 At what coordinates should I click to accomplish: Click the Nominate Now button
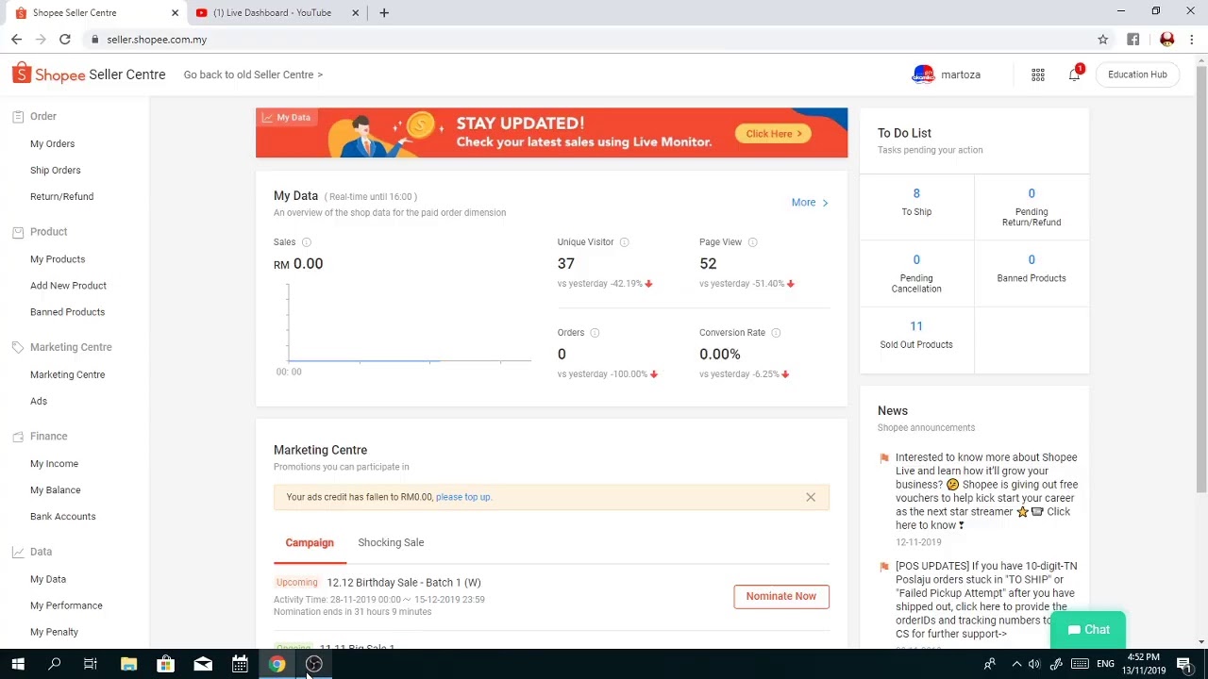[781, 596]
